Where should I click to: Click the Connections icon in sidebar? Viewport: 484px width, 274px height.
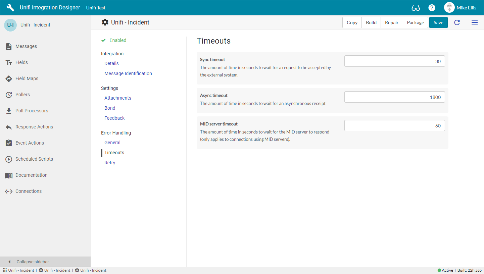(x=9, y=191)
